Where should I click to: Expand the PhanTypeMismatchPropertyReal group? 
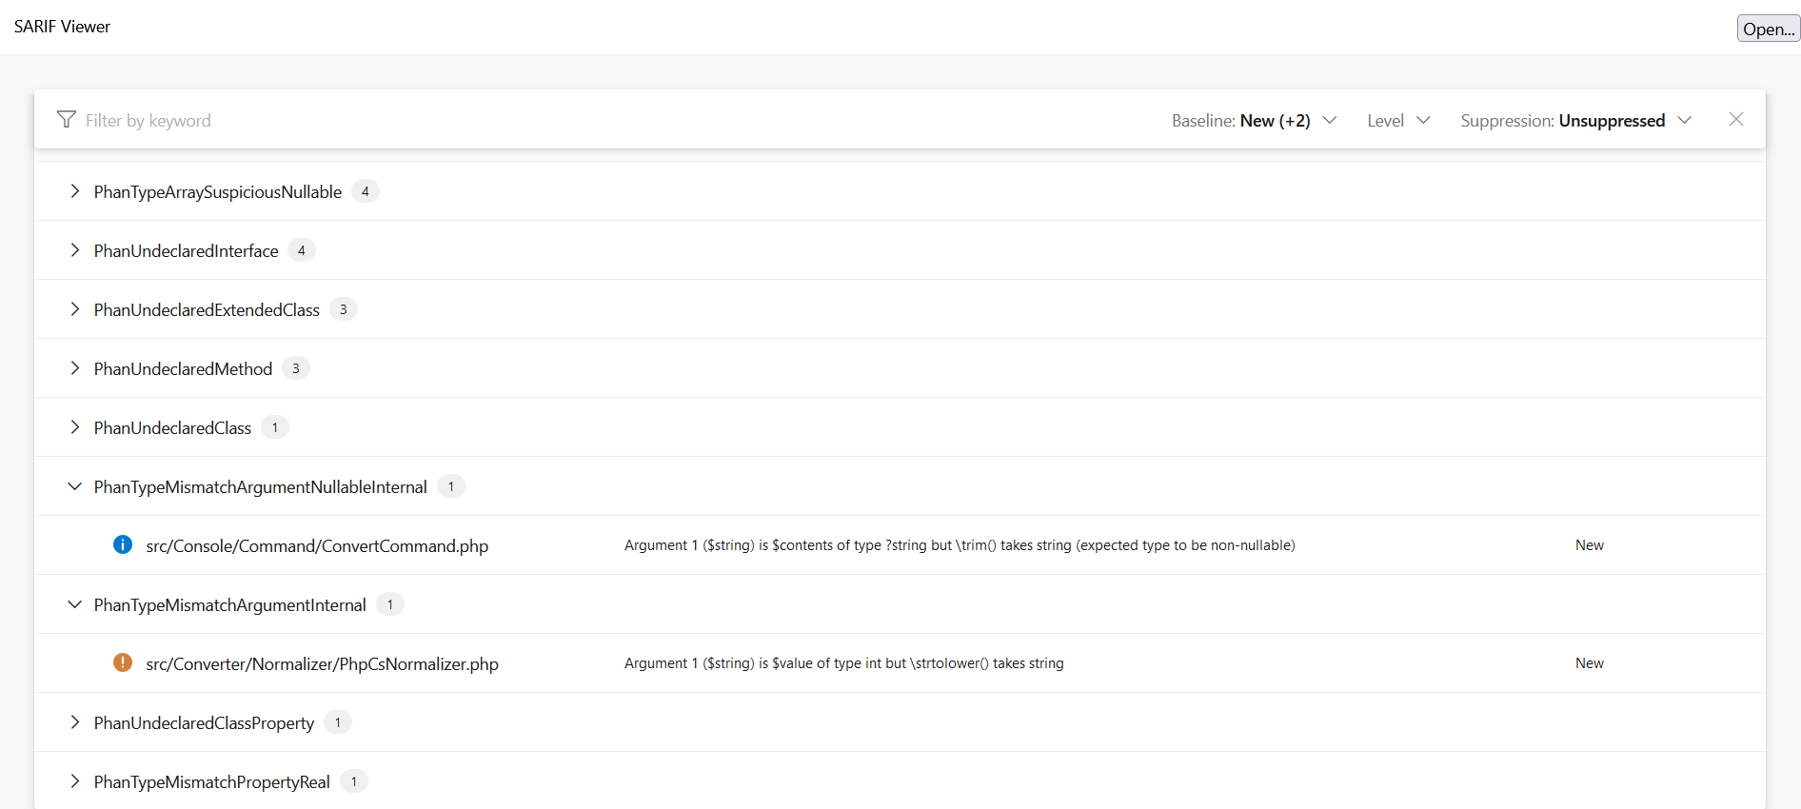point(75,781)
